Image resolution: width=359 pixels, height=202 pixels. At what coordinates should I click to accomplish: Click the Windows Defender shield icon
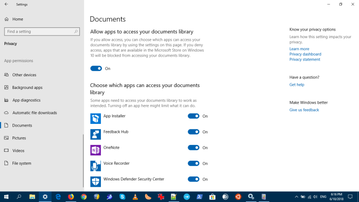96,182
